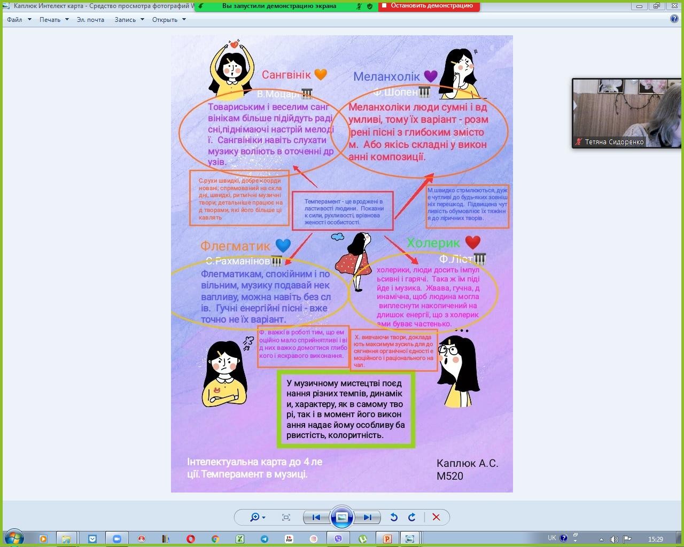Go to the previous photo

pos(316,517)
